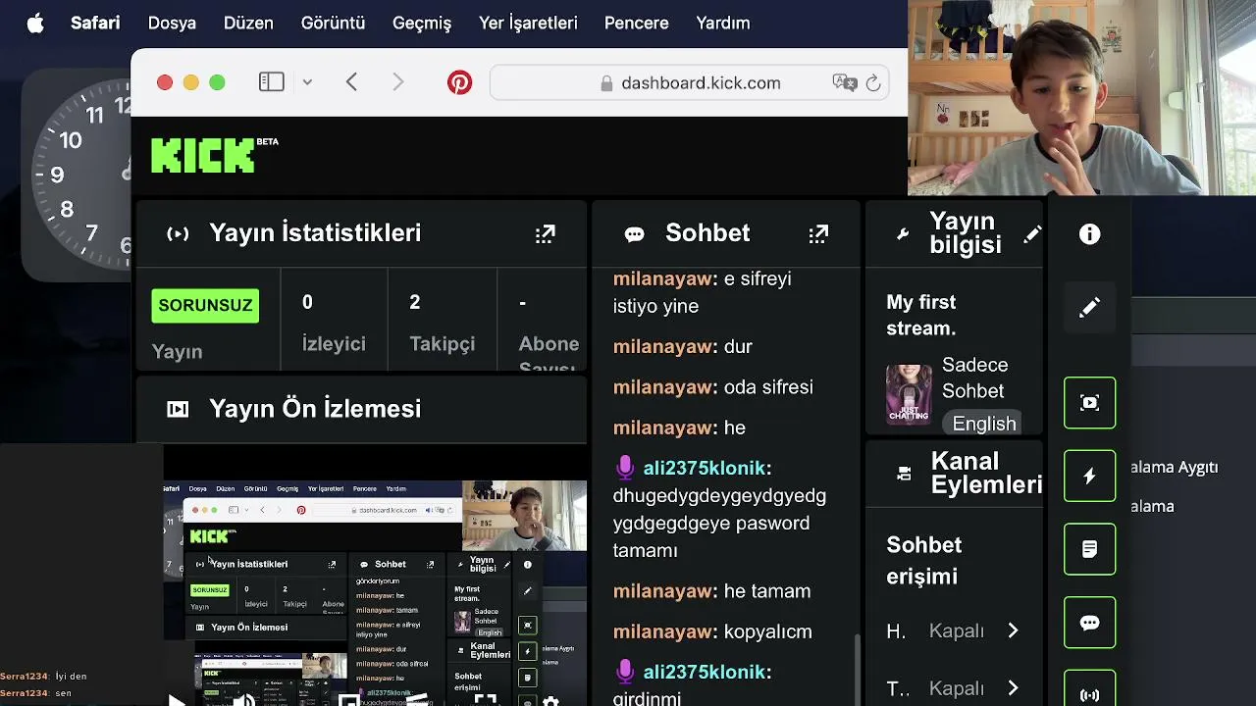This screenshot has height=706, width=1256.
Task: Go forward with the Safari forward arrow
Action: pos(397,83)
